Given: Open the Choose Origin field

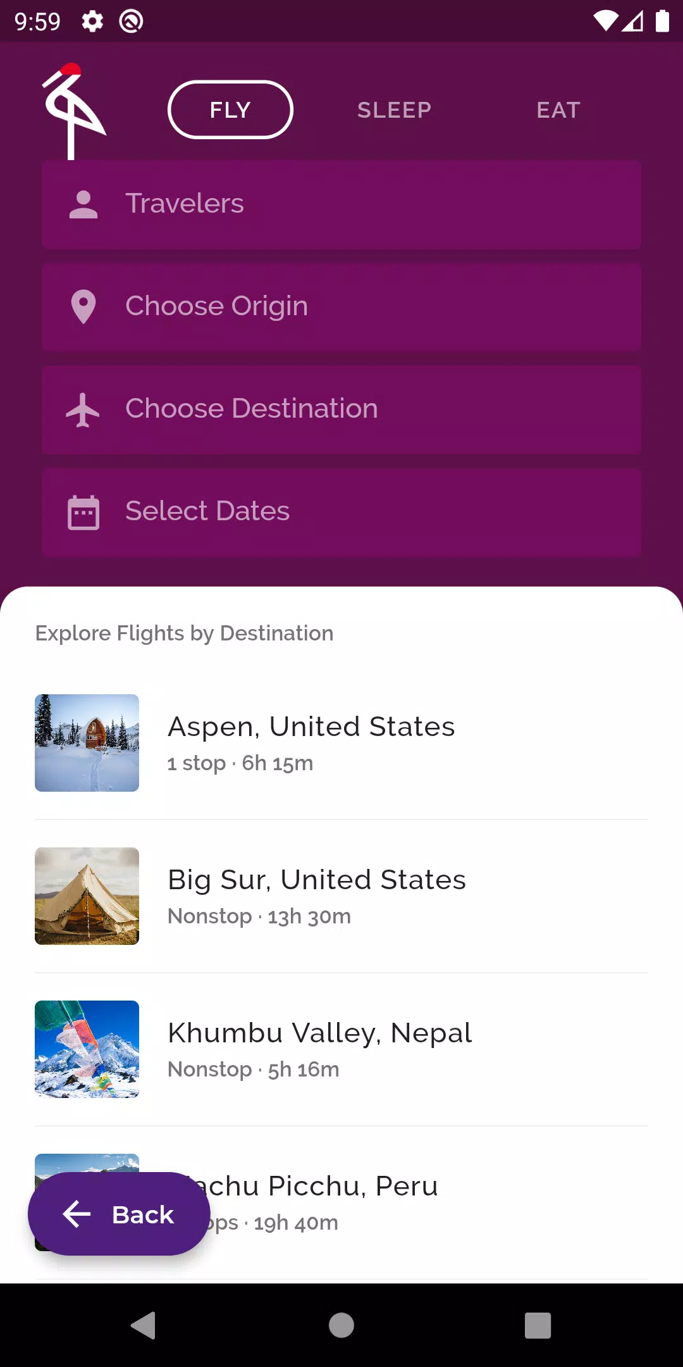Looking at the screenshot, I should [341, 307].
